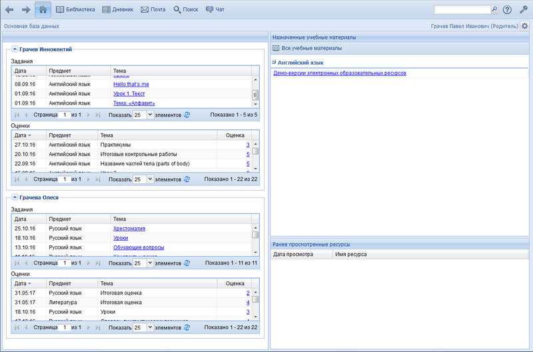Open page size dropdown in Иннокентий Задания
This screenshot has width=533, height=352.
pyautogui.click(x=150, y=115)
